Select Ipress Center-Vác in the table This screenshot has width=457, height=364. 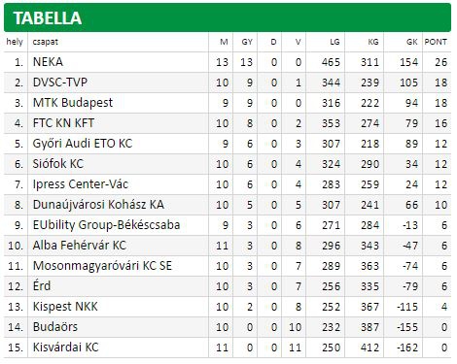pos(81,184)
